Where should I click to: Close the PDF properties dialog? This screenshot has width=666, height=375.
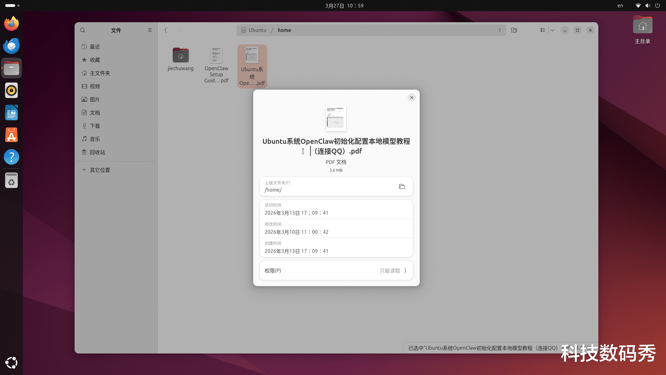[x=412, y=98]
